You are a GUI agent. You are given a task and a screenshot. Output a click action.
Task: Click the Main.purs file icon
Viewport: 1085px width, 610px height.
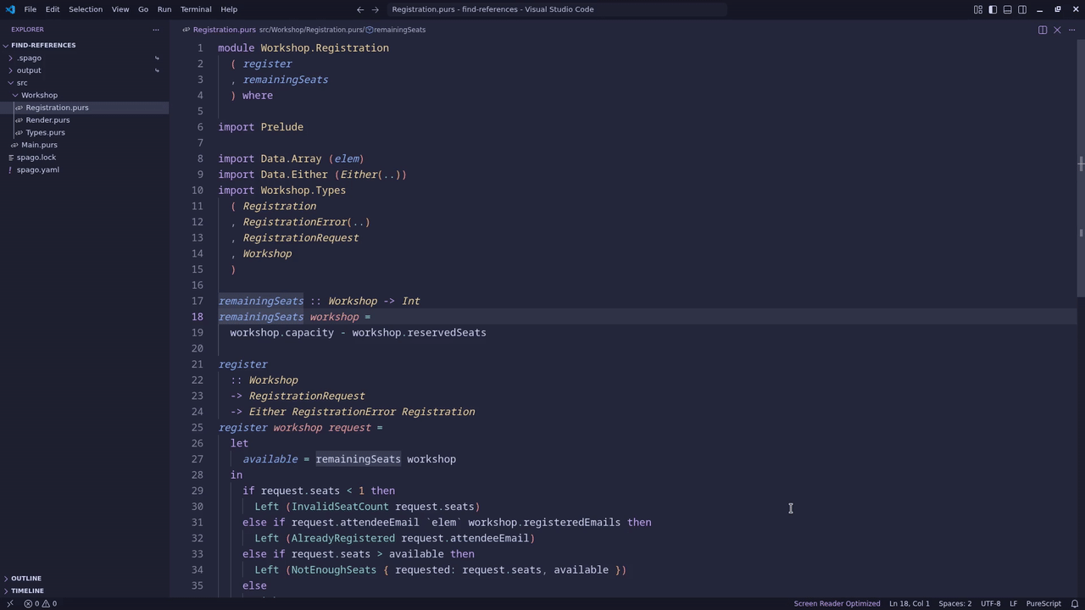(14, 145)
